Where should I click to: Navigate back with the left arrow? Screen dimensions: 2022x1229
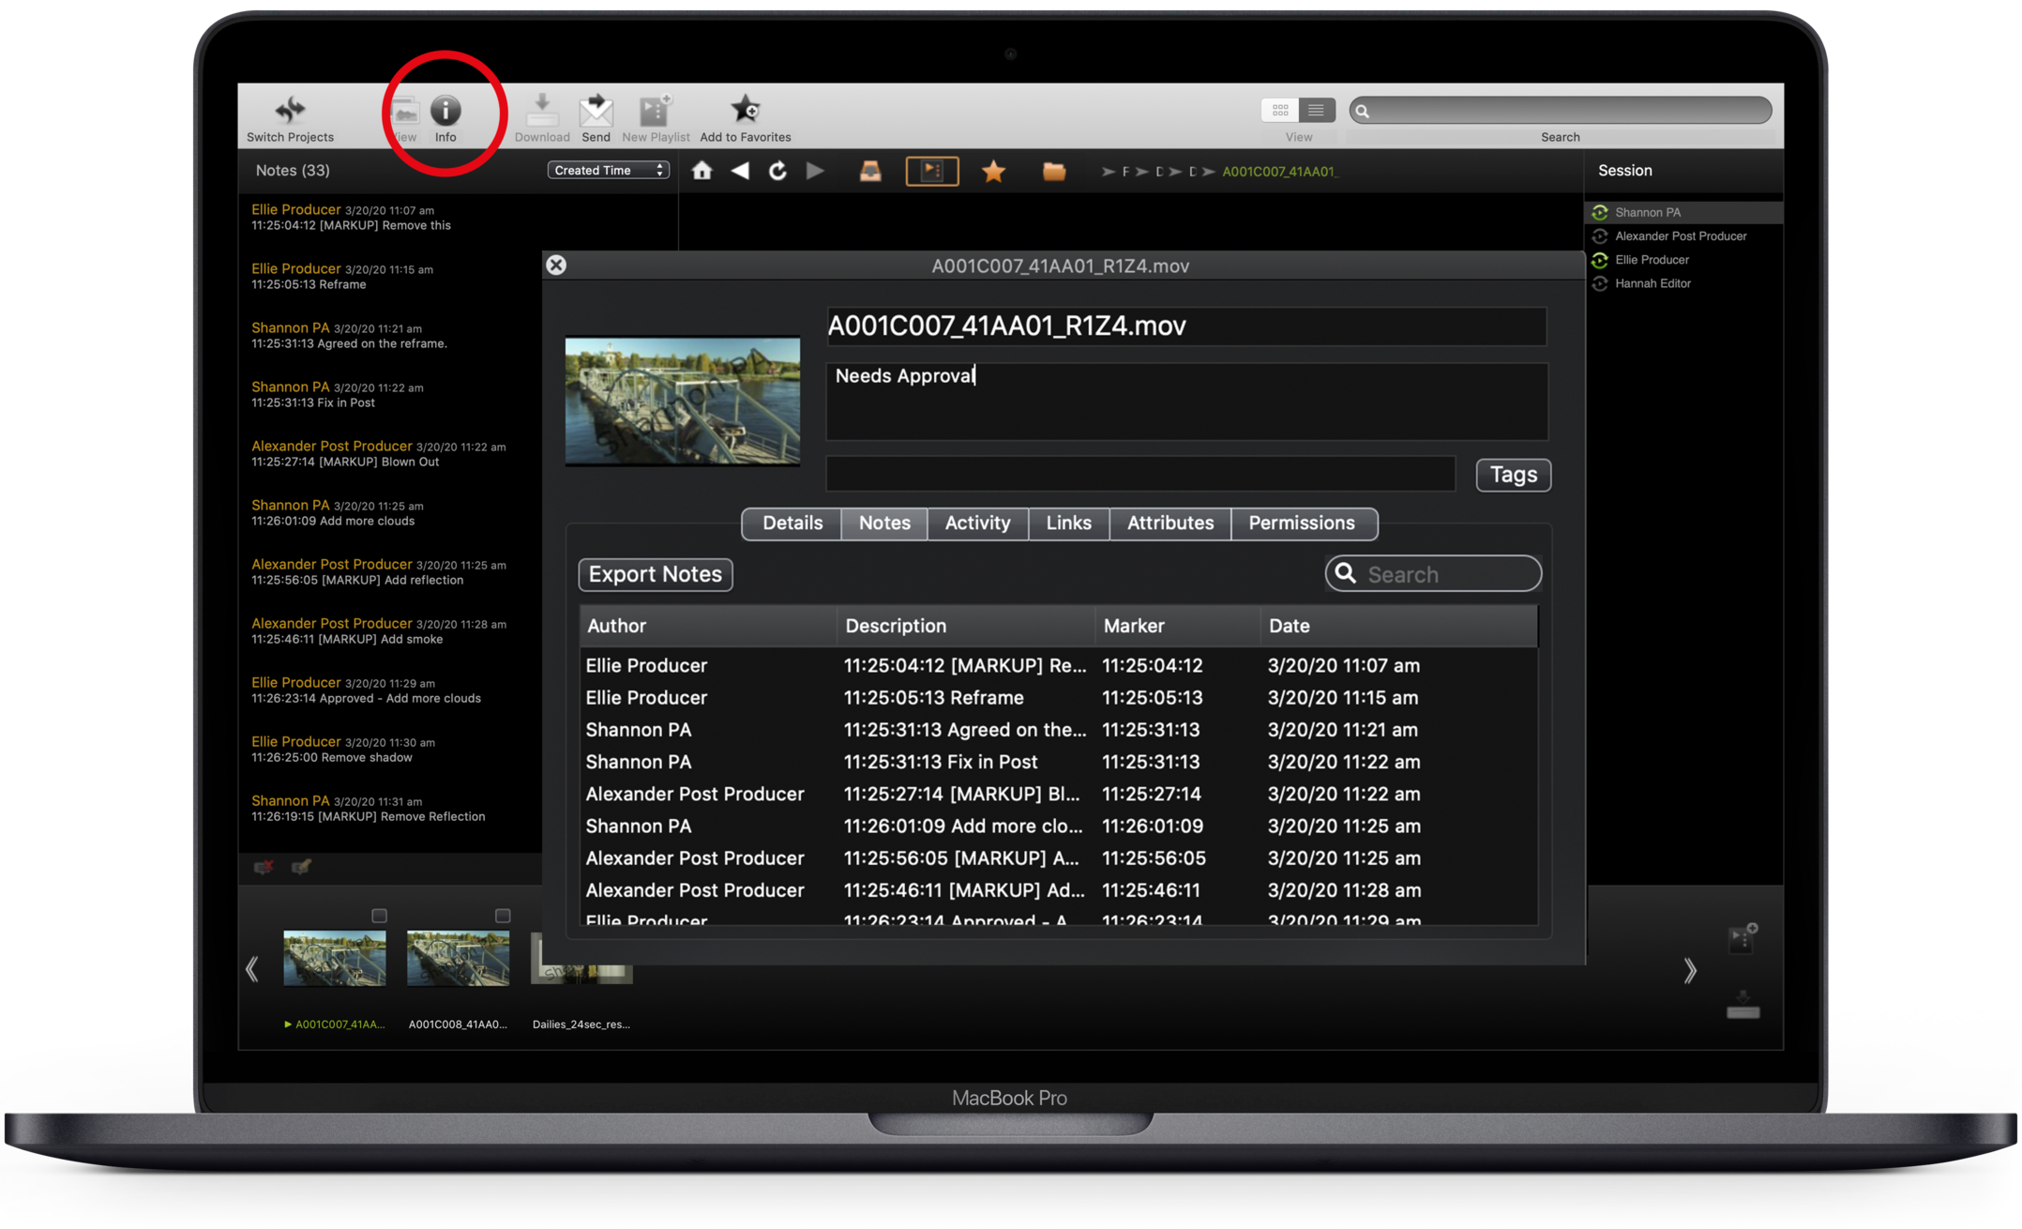[x=740, y=171]
